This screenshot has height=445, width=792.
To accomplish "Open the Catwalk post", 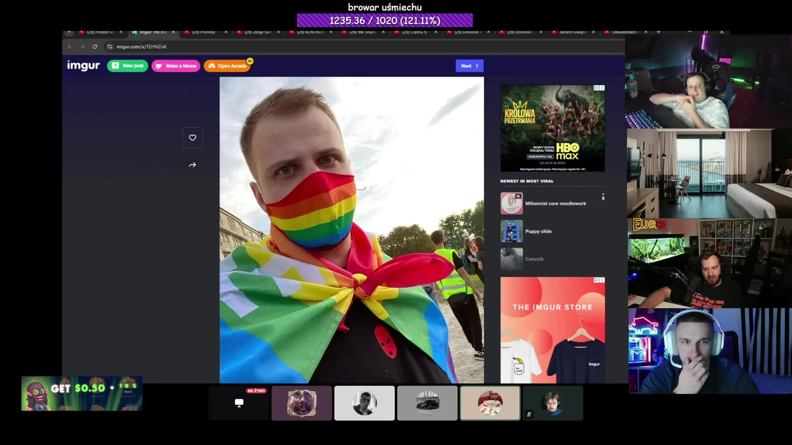I will tap(535, 259).
